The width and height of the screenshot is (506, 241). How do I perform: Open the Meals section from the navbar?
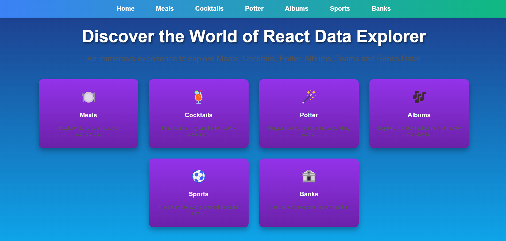point(164,8)
